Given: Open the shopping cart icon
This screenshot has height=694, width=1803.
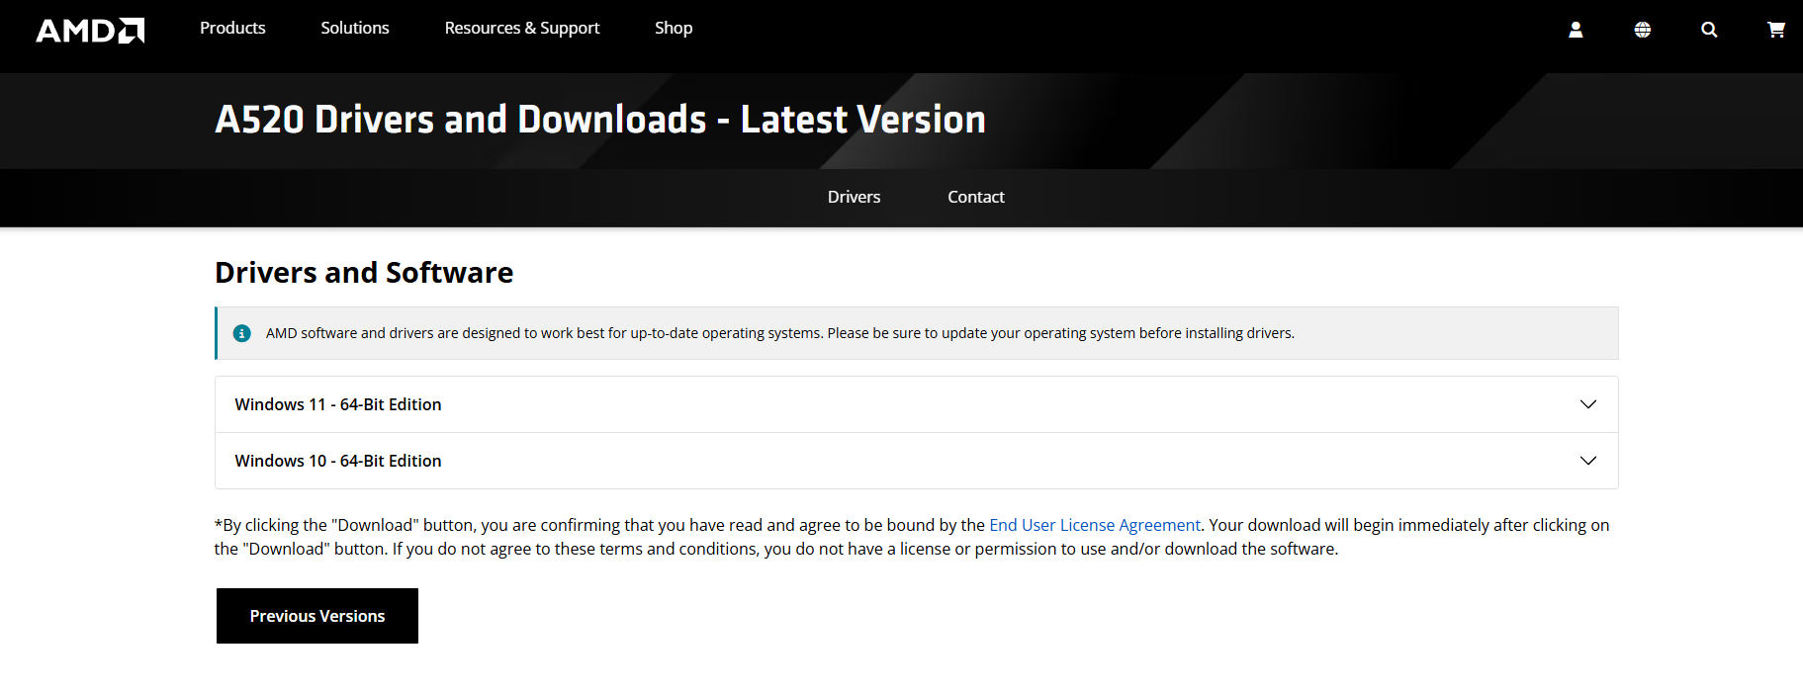Looking at the screenshot, I should tap(1776, 30).
